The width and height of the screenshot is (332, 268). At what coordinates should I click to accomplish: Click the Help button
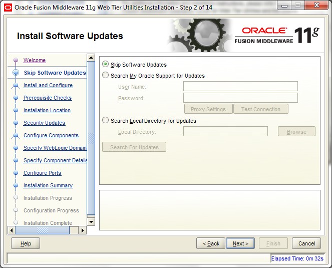pyautogui.click(x=26, y=243)
